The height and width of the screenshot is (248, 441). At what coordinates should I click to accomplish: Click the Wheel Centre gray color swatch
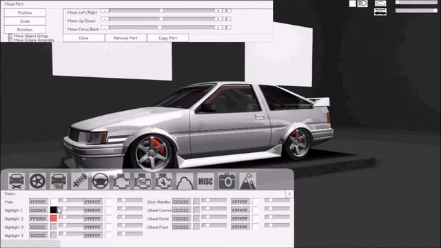pos(196,210)
